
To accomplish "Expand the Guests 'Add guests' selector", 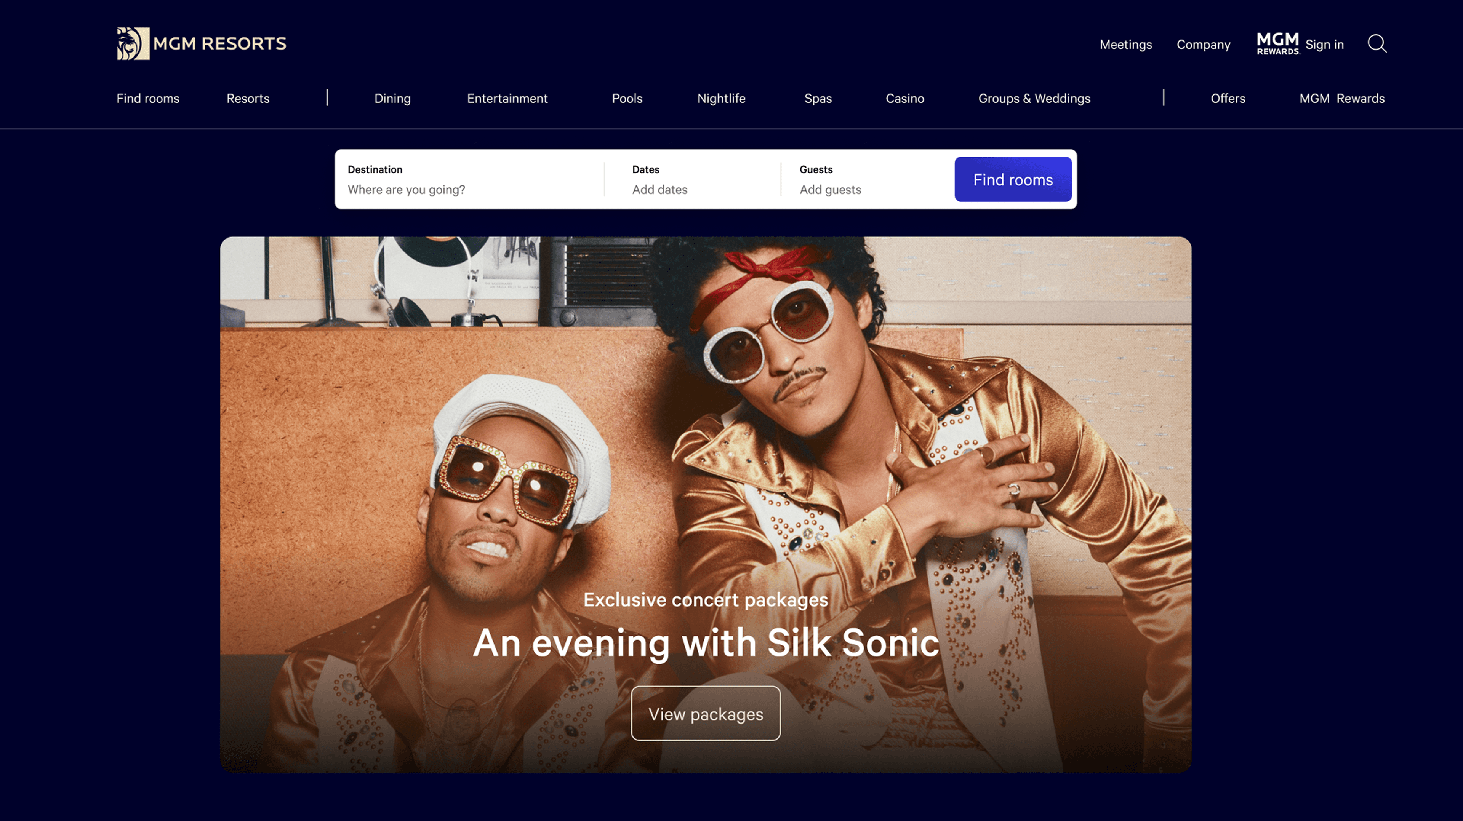I will (867, 179).
